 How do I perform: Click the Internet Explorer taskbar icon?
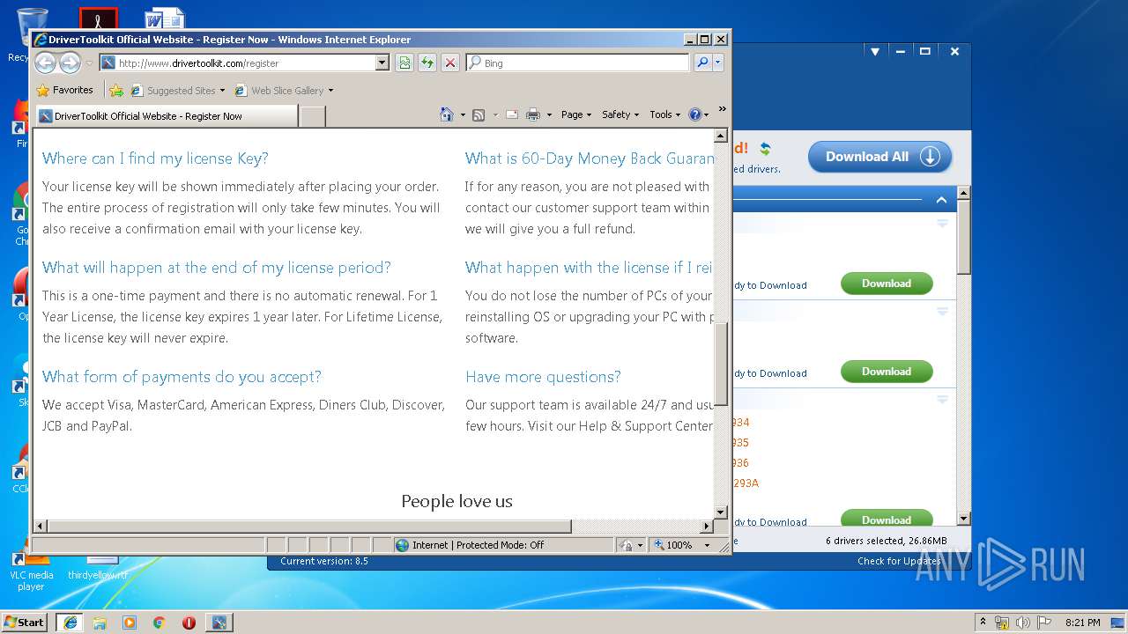70,622
